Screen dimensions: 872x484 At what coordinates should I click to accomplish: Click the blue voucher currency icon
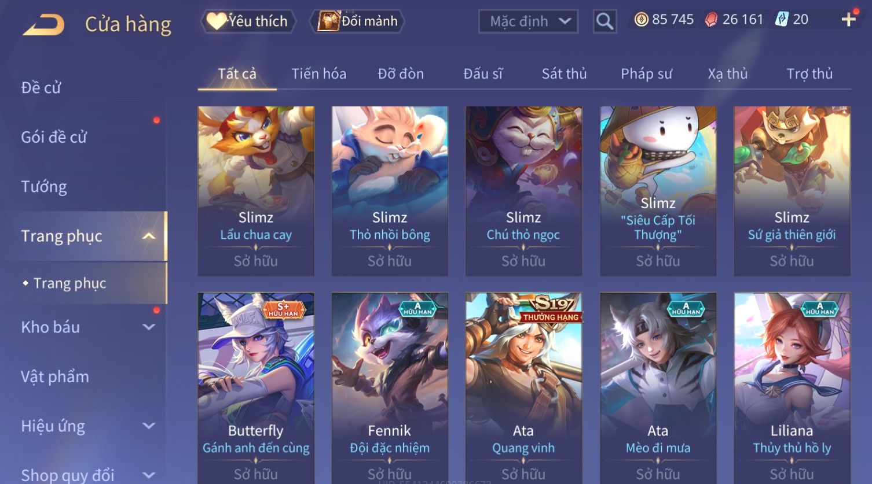click(x=782, y=20)
